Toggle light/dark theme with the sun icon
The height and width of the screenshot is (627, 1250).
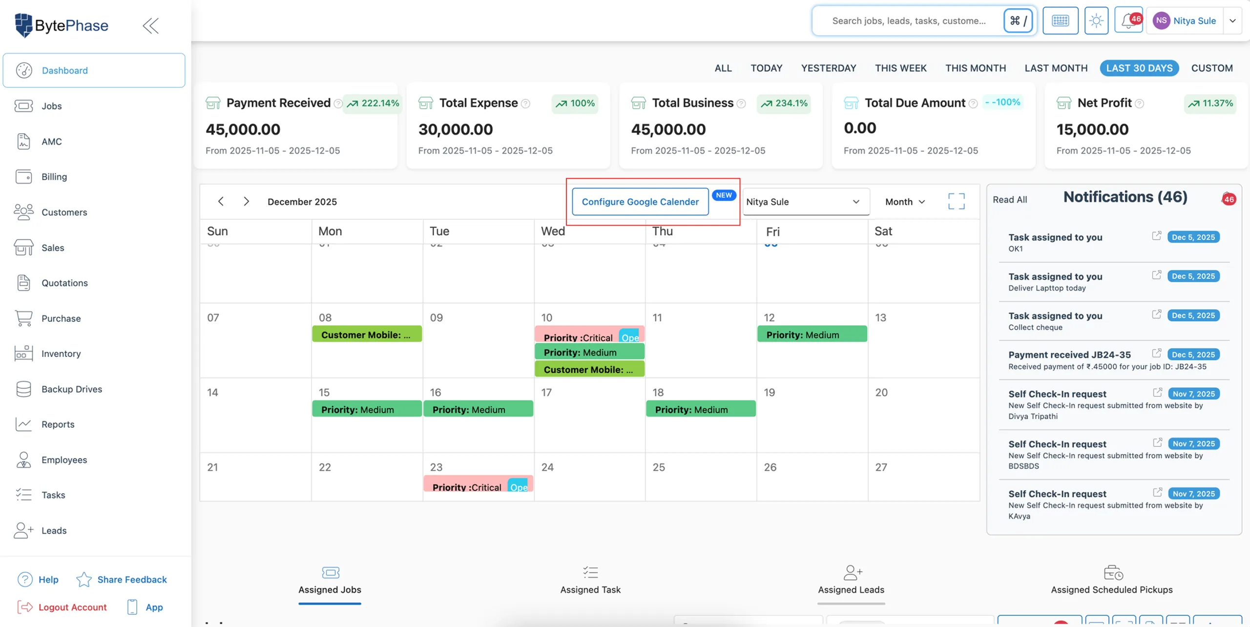(x=1096, y=21)
